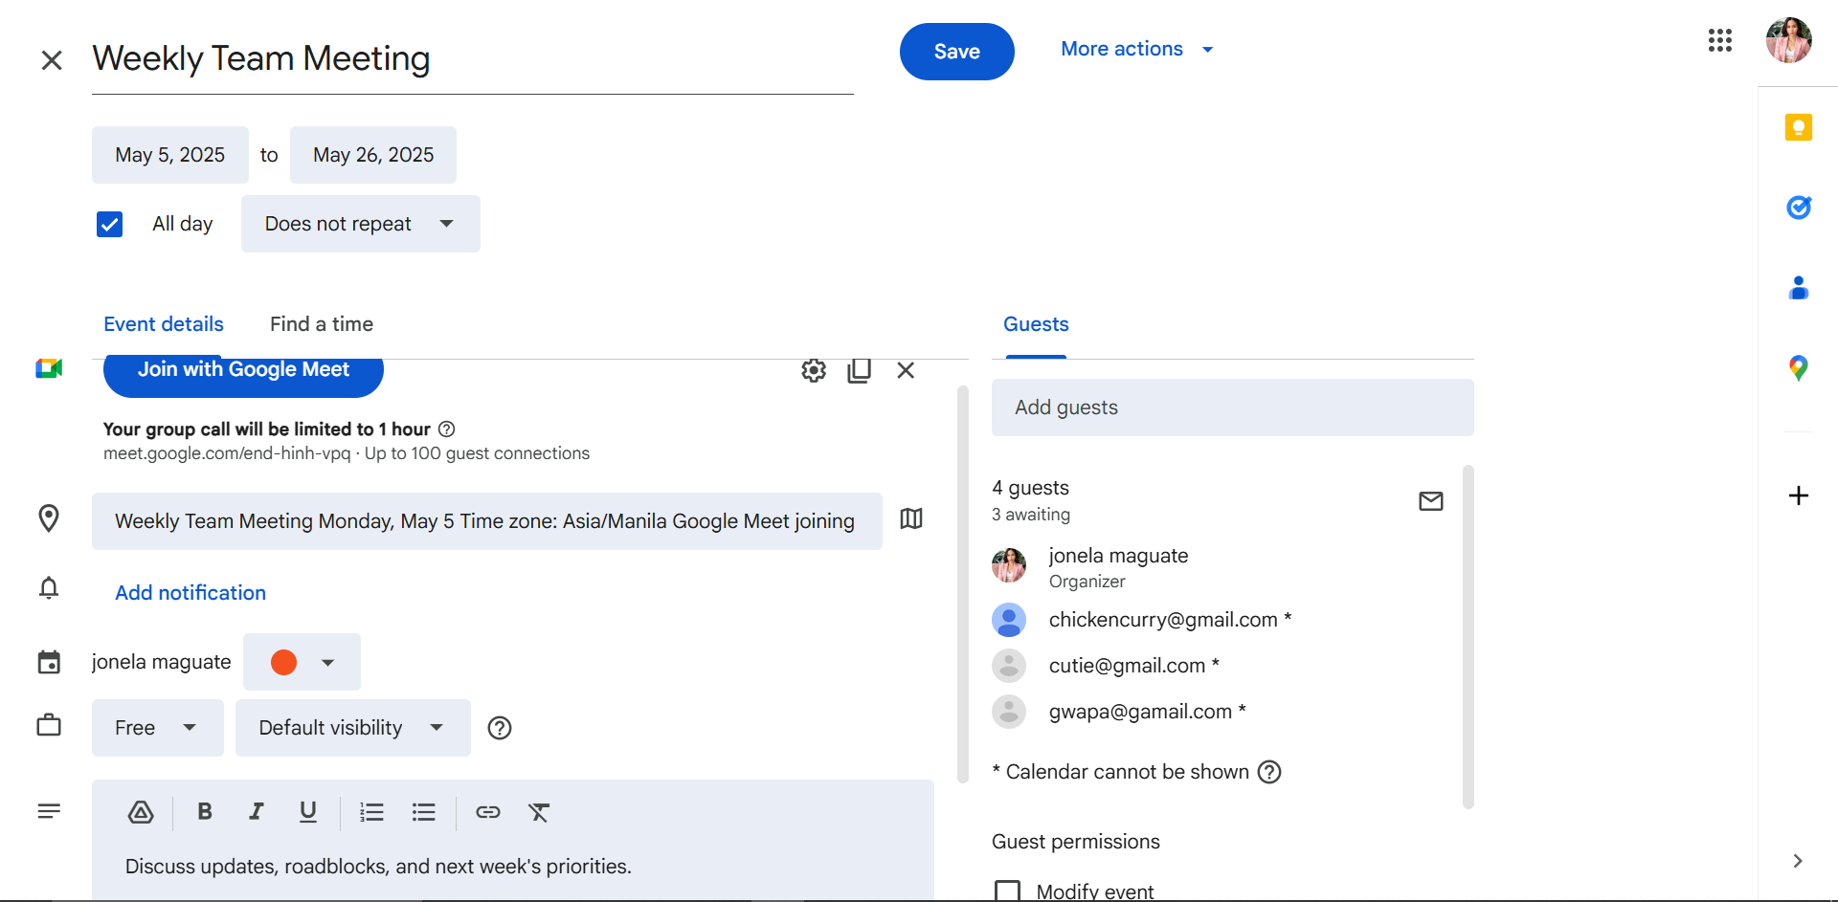Open the start date May 5, 2025
The height and width of the screenshot is (902, 1838).
pyautogui.click(x=170, y=155)
